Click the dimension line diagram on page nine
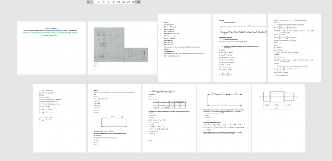This screenshot has height=161, width=332. pos(224,99)
